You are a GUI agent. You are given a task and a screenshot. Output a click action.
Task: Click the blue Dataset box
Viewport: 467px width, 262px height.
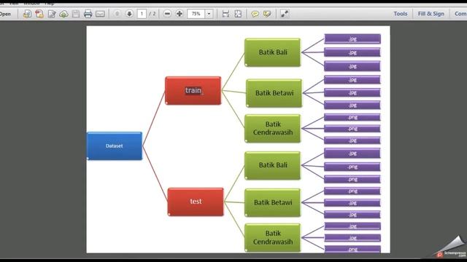115,146
